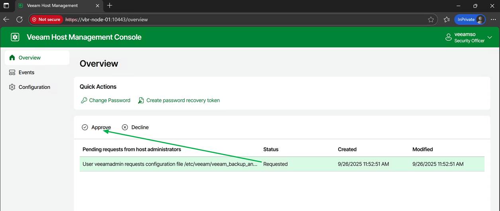Open the Events page in sidebar
The height and width of the screenshot is (211, 500).
point(26,72)
